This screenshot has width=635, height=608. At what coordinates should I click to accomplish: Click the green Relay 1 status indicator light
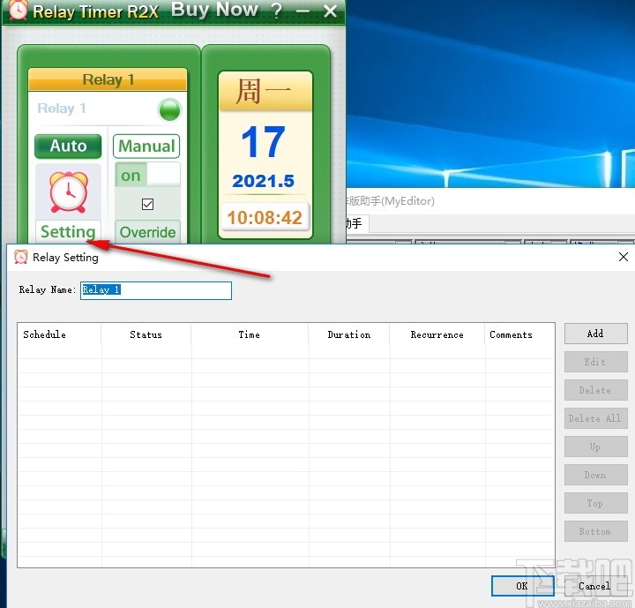169,109
